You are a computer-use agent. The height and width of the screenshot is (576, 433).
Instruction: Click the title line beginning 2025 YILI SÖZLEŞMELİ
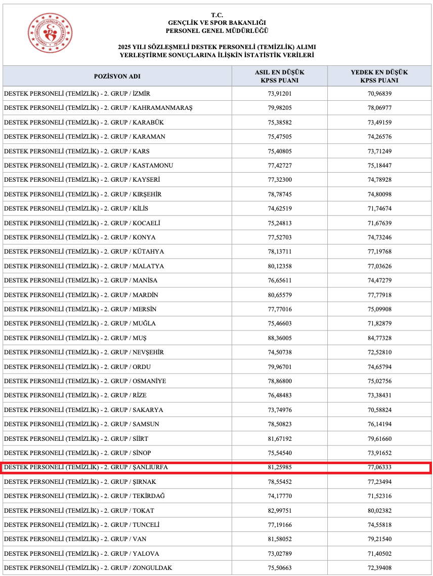(x=217, y=47)
